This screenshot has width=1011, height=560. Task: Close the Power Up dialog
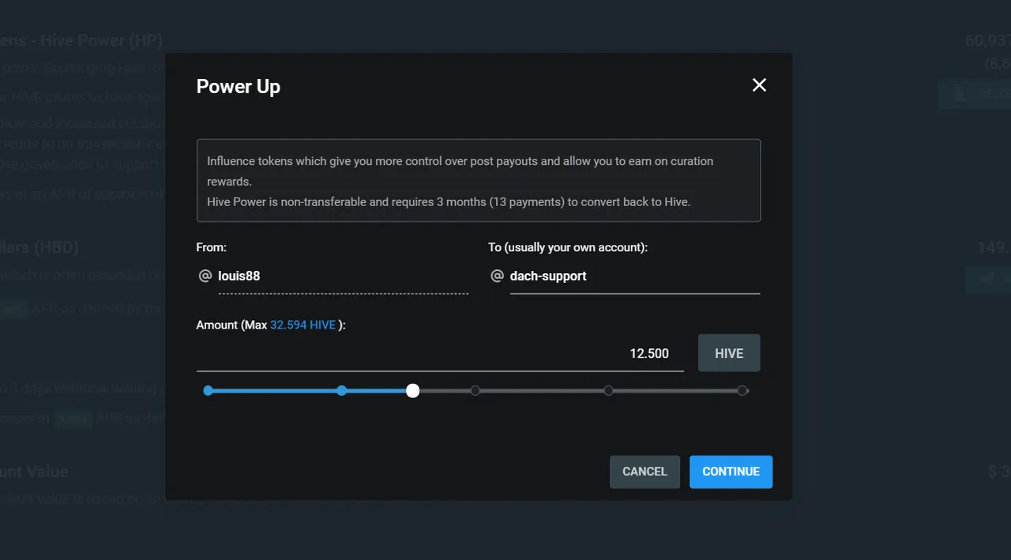pos(759,85)
